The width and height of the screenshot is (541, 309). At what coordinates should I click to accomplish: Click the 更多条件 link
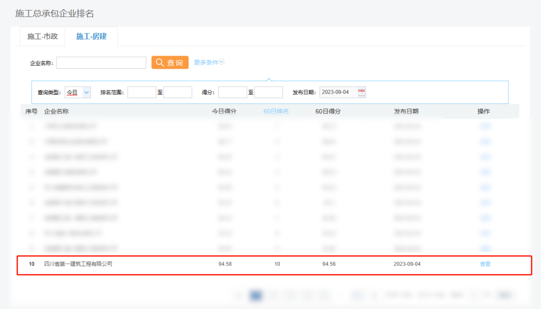click(x=206, y=63)
